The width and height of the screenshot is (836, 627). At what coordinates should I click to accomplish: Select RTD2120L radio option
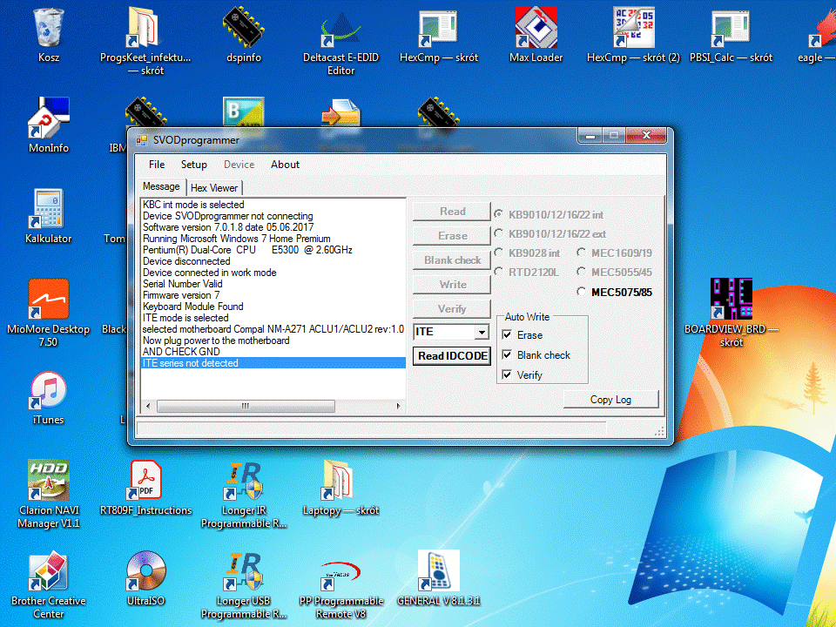pos(498,272)
